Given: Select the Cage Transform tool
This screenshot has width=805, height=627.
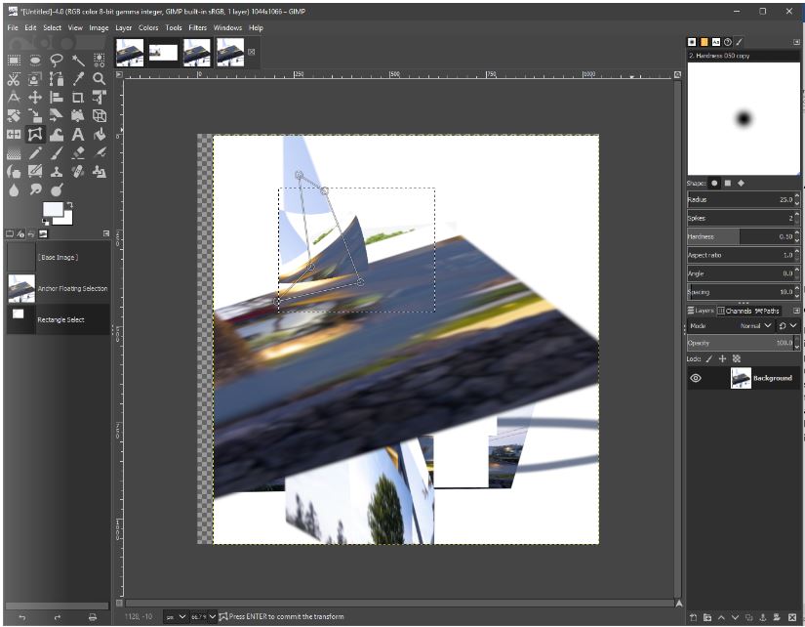Looking at the screenshot, I should click(35, 134).
